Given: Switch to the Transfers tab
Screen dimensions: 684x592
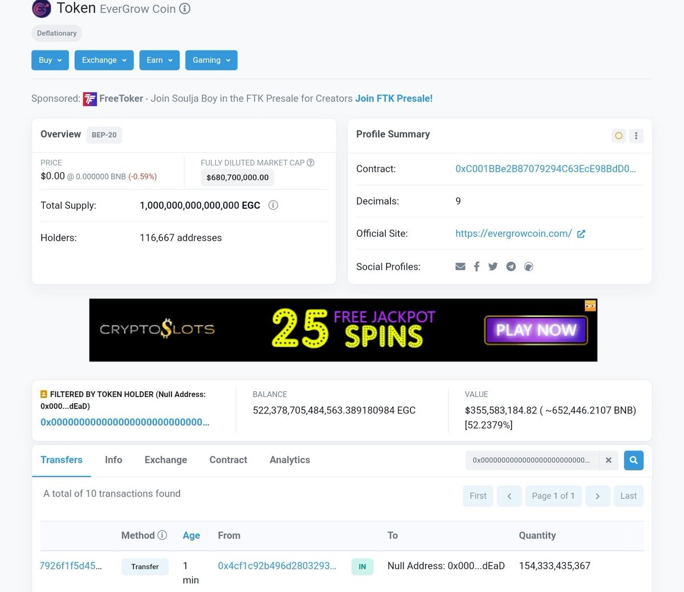Looking at the screenshot, I should pyautogui.click(x=62, y=460).
